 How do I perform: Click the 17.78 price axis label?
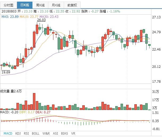pyautogui.click(x=156, y=82)
